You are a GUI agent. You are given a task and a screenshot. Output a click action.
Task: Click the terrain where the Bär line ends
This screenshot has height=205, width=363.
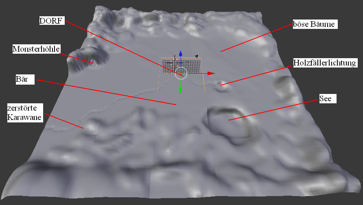176,105
